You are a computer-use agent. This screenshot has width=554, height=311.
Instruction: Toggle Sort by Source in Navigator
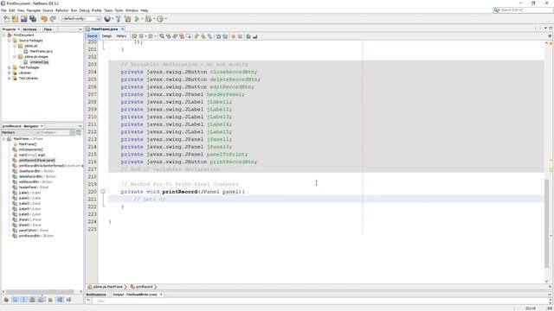[x=68, y=300]
